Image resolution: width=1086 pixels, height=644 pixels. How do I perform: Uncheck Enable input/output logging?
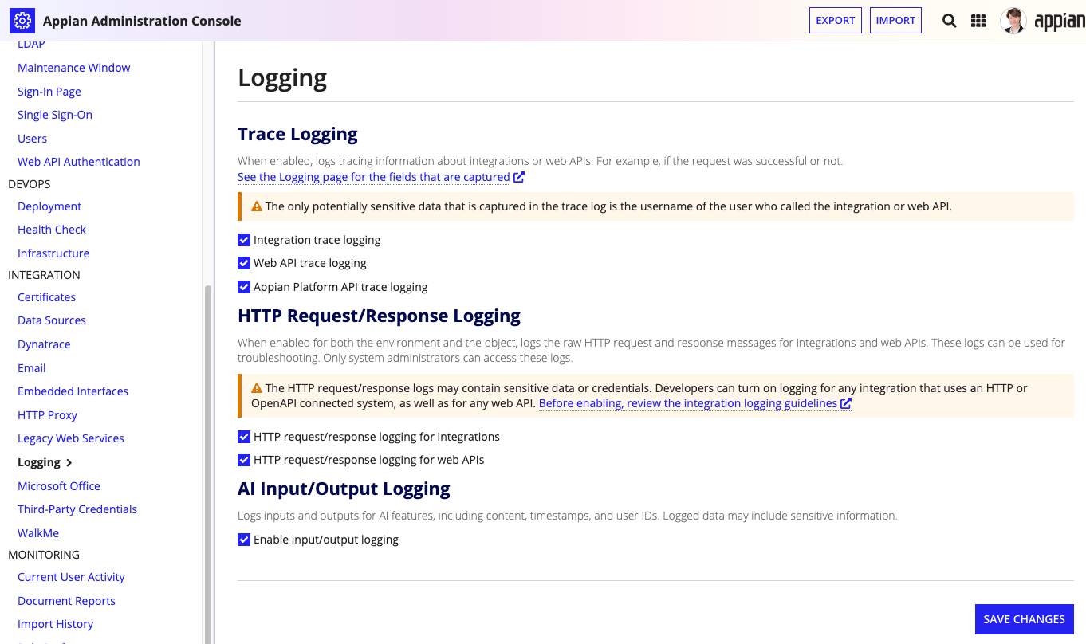[244, 540]
